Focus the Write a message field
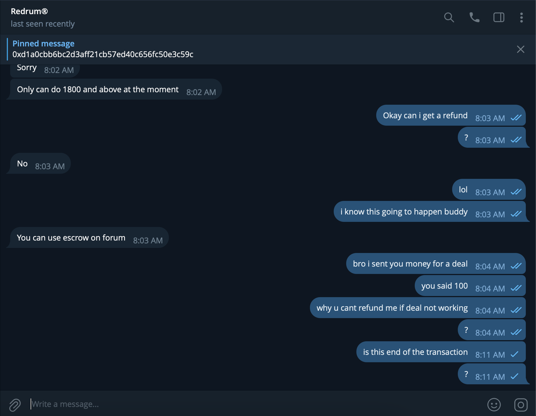 [x=227, y=404]
